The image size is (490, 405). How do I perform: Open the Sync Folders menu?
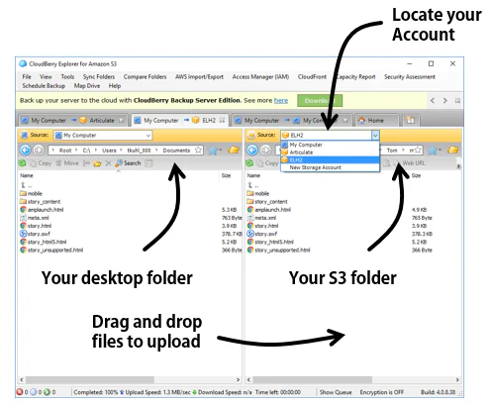pos(99,77)
